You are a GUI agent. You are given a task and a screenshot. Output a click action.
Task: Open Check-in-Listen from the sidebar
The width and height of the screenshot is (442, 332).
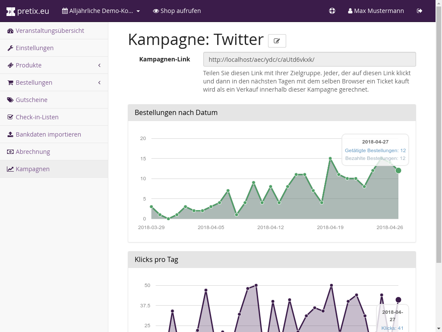(37, 117)
